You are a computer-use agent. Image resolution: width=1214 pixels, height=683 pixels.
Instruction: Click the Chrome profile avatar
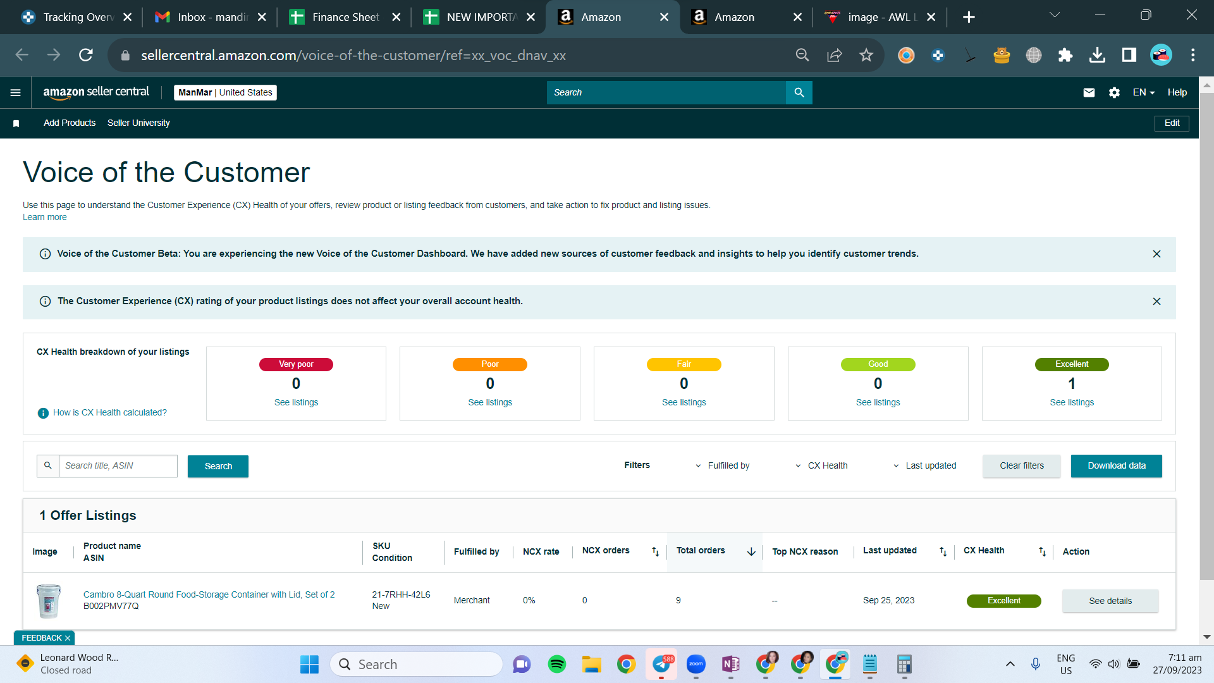click(1162, 55)
